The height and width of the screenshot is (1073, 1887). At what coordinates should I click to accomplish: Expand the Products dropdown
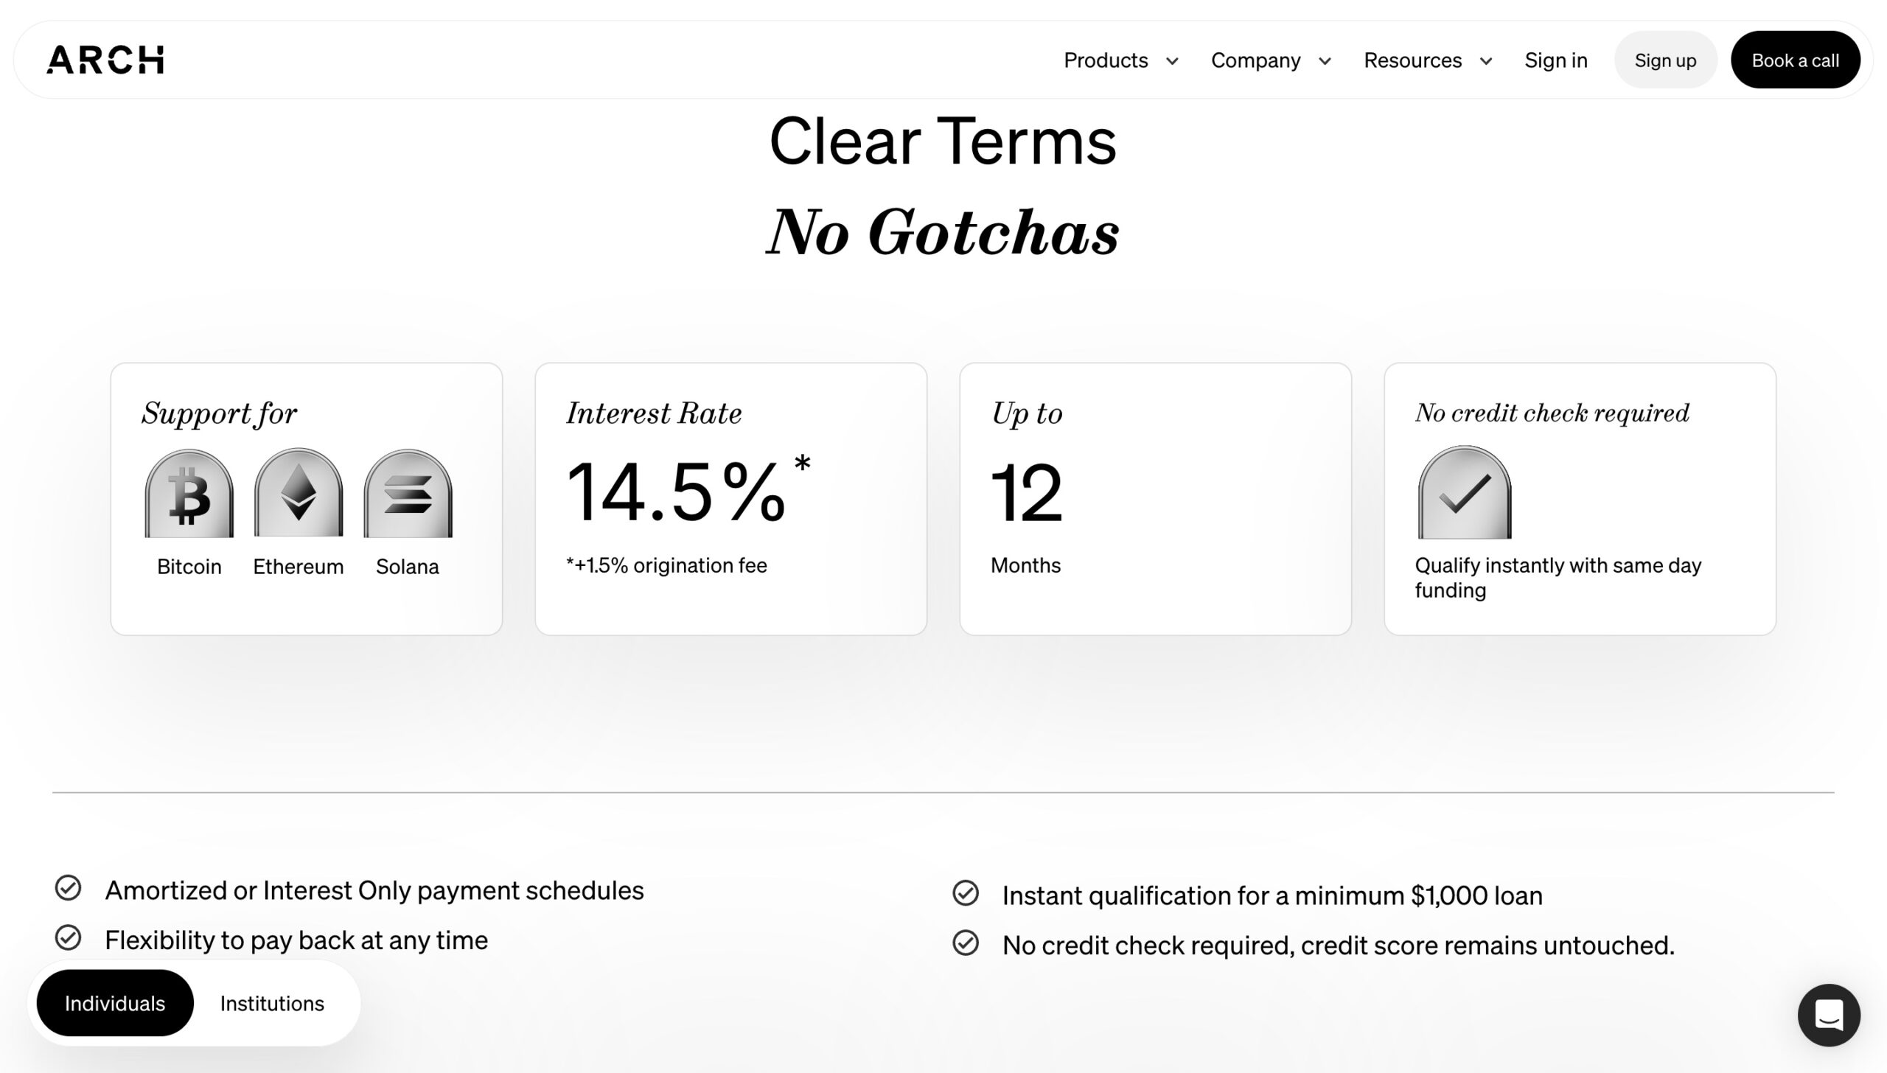[1120, 60]
